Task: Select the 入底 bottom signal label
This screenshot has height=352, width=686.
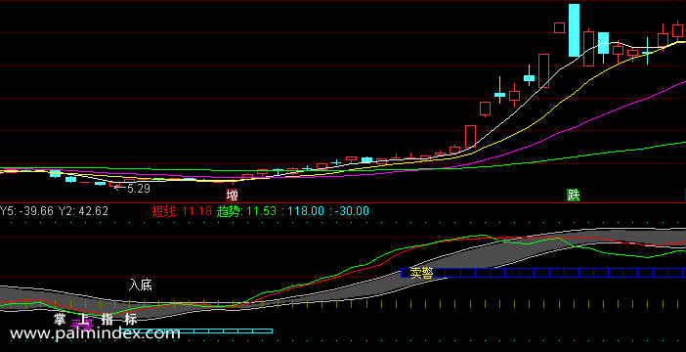Action: coord(141,285)
